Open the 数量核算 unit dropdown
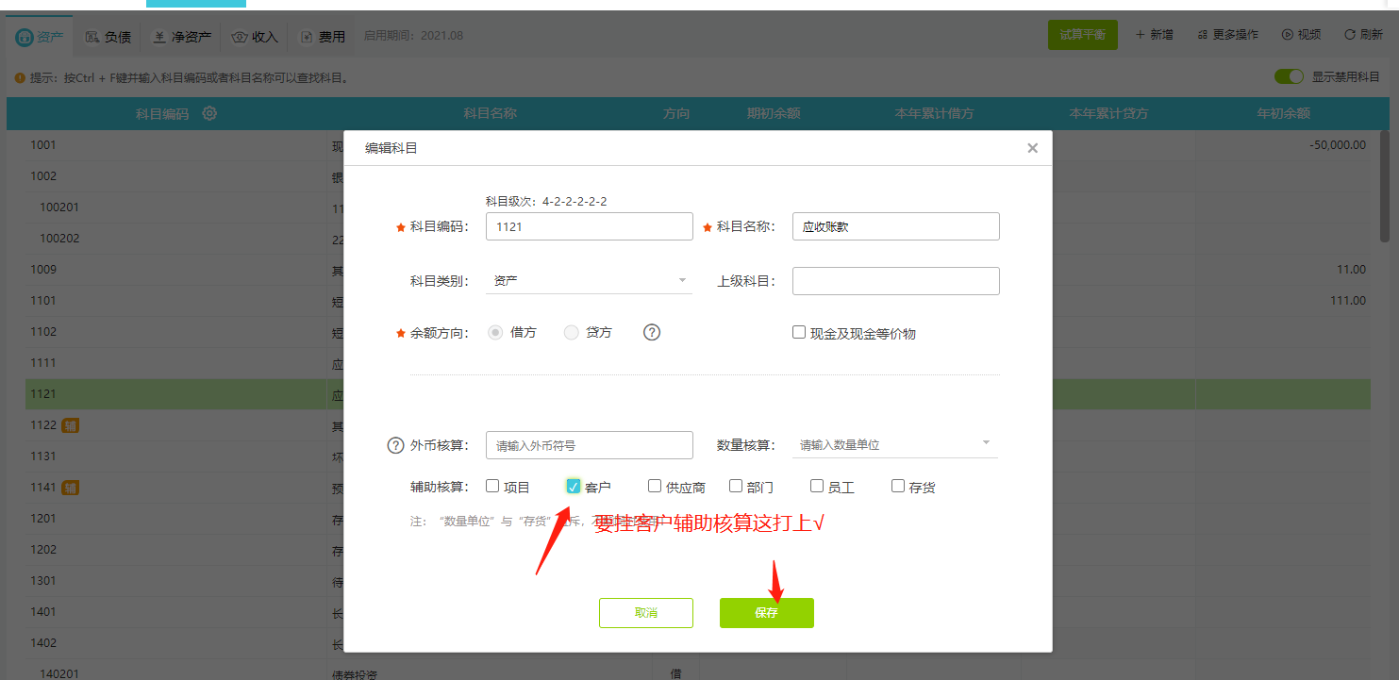 pos(894,444)
